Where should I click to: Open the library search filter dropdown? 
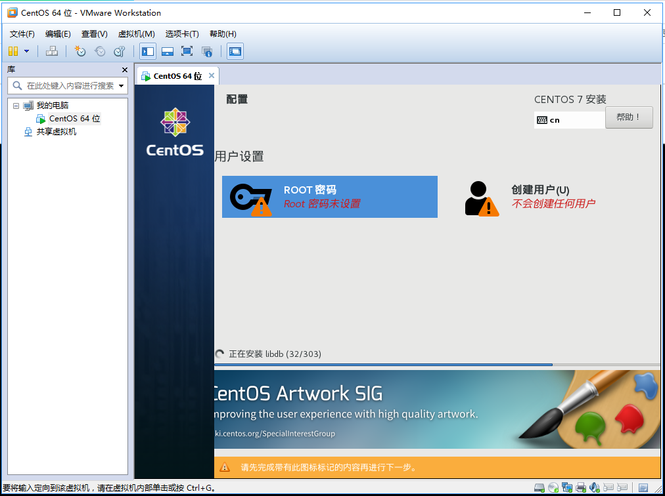[x=122, y=86]
